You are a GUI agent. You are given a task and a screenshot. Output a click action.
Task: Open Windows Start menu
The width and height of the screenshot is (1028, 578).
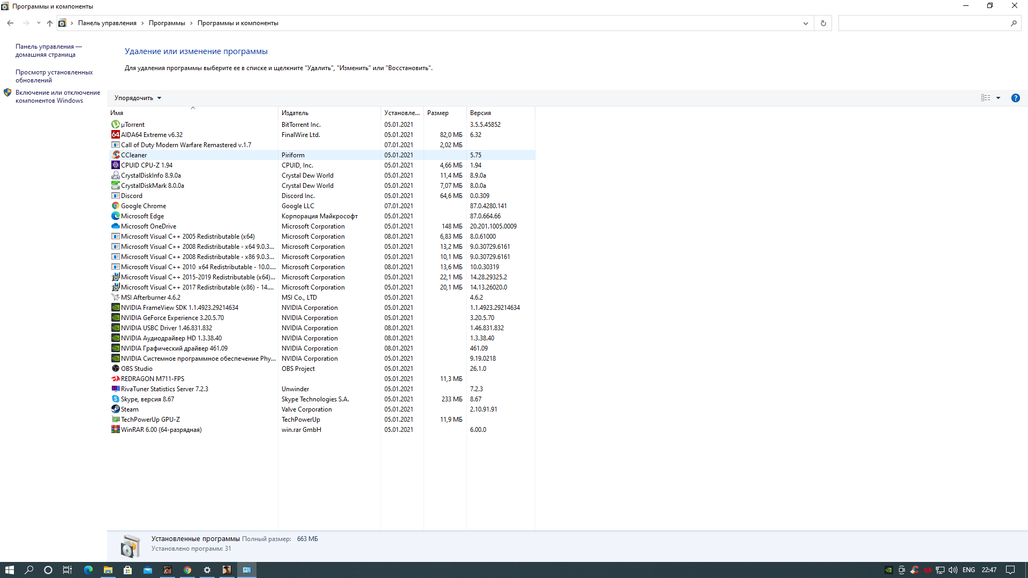tap(9, 570)
